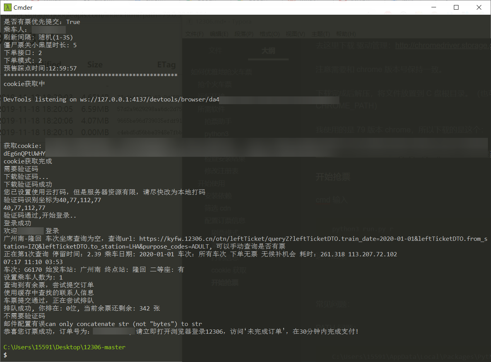
Task: Minimize the Cmder window
Action: [434, 7]
